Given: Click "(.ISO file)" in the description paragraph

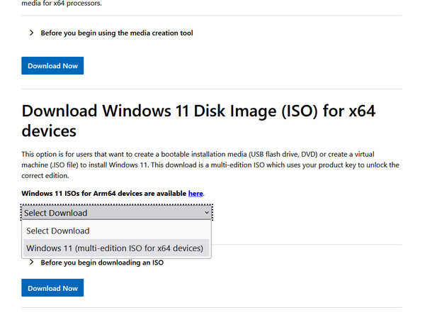Looking at the screenshot, I should pos(62,165).
